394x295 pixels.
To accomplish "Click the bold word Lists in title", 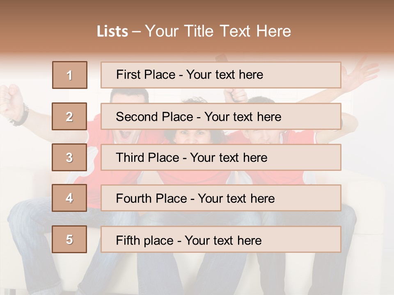I will pos(112,31).
